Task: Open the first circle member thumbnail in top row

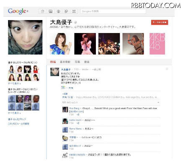Action: [x=12, y=69]
